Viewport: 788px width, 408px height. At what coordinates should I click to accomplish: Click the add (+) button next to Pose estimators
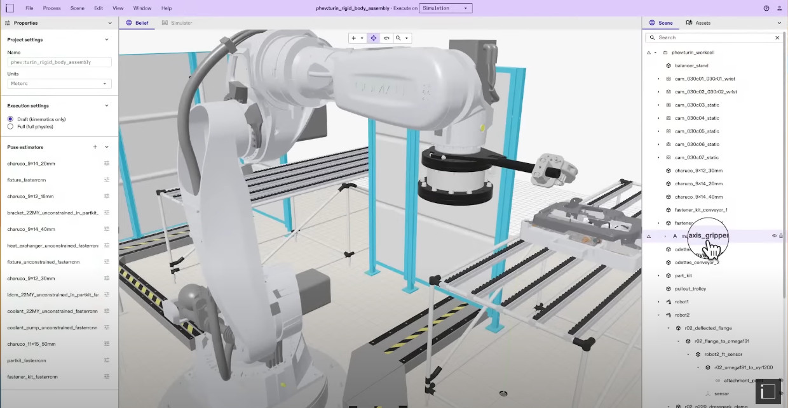(x=95, y=147)
